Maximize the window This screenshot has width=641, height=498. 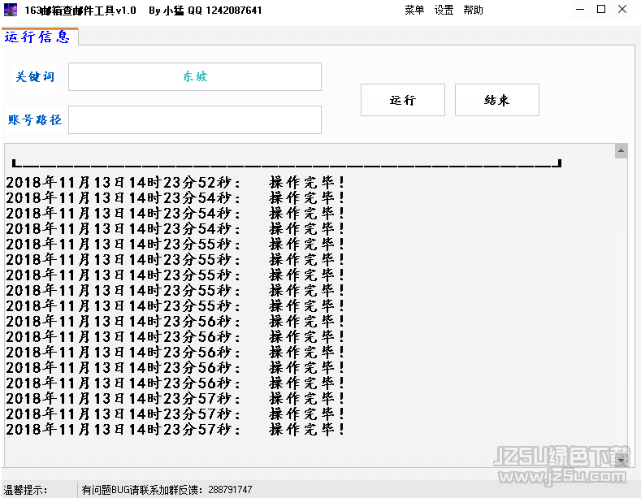pyautogui.click(x=601, y=10)
